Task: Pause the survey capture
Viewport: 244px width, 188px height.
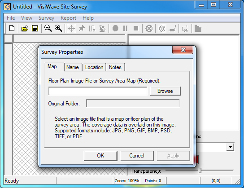Action: (x=125, y=28)
